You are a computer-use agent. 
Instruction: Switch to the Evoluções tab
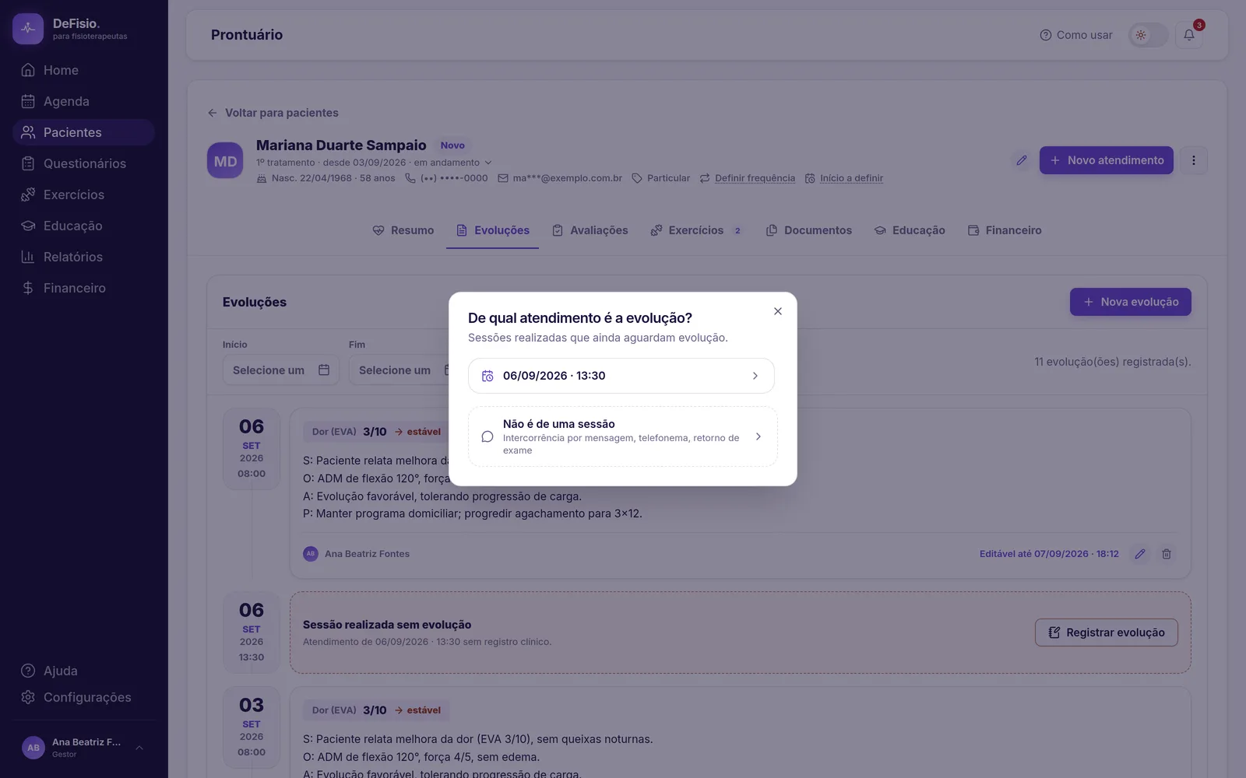492,230
